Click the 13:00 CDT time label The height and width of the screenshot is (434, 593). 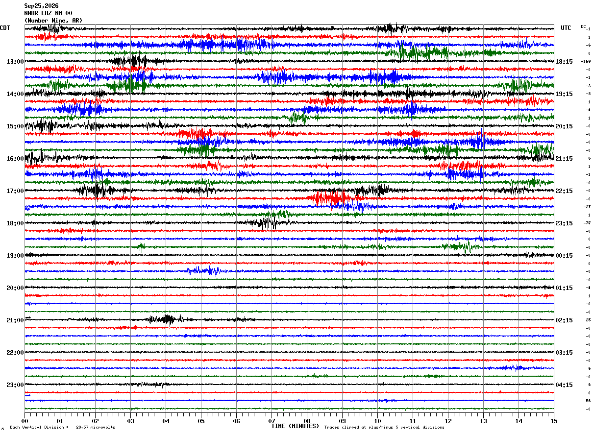click(x=15, y=62)
